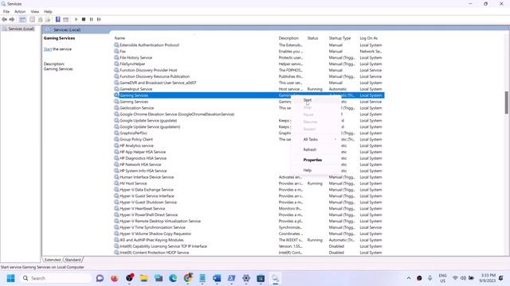Click the Stop Service square icon
Image resolution: width=510 pixels, height=286 pixels.
click(84, 19)
